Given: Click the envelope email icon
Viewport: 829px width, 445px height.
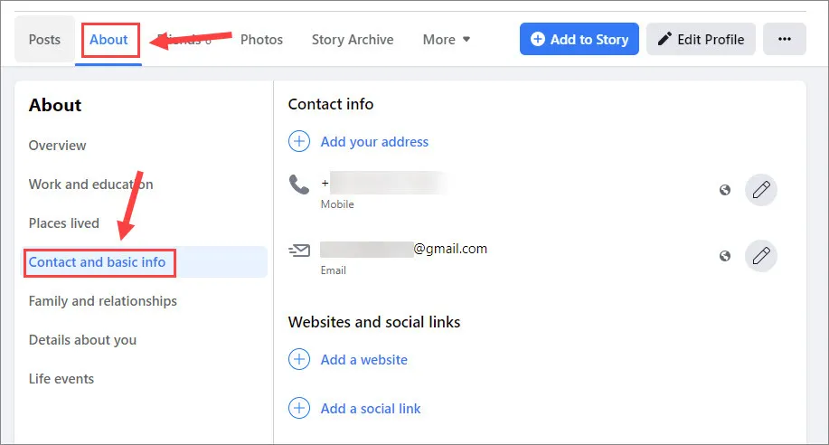Looking at the screenshot, I should pos(299,250).
